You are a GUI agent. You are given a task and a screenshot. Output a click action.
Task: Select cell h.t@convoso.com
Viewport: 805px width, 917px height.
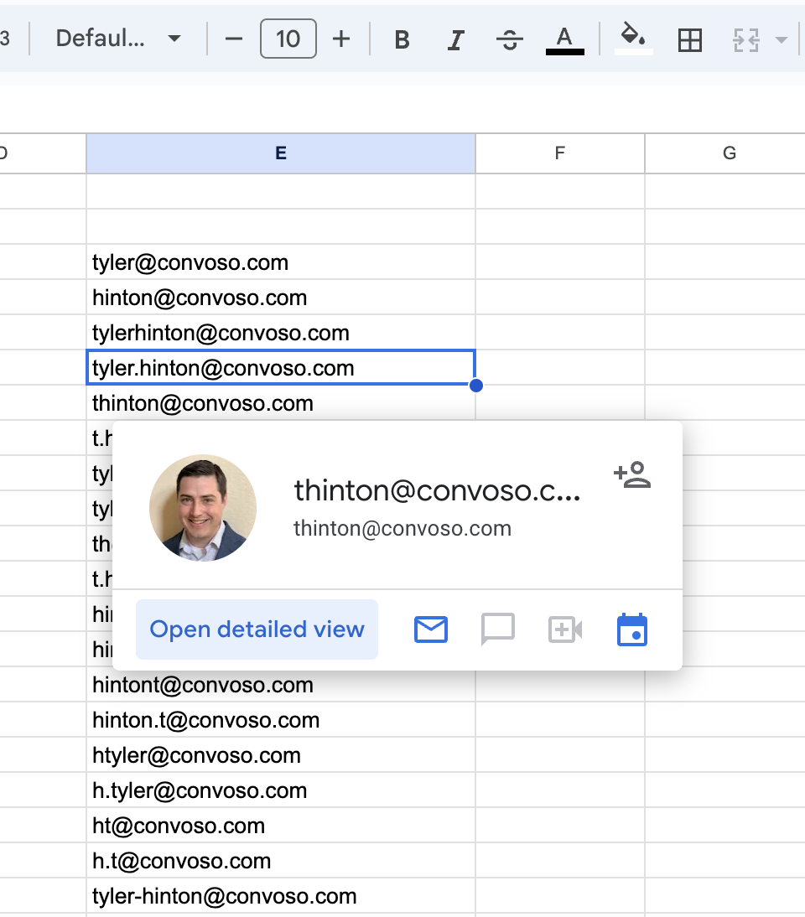click(281, 860)
